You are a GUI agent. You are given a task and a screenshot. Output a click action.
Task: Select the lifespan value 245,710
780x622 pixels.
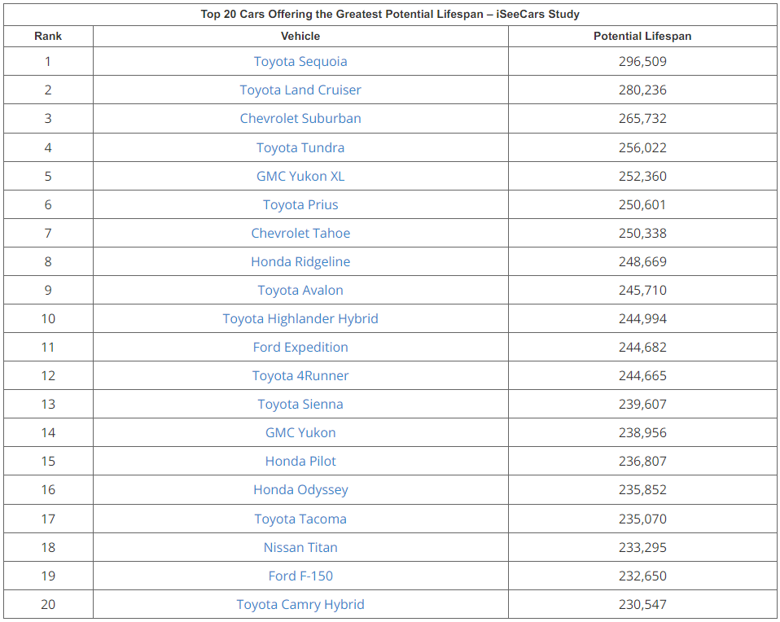pos(642,290)
